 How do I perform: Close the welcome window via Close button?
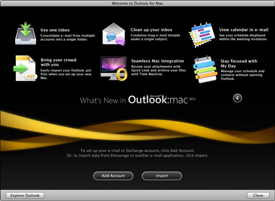pyautogui.click(x=258, y=195)
